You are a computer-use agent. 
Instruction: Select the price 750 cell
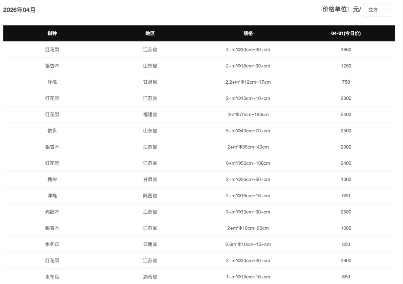[346, 82]
